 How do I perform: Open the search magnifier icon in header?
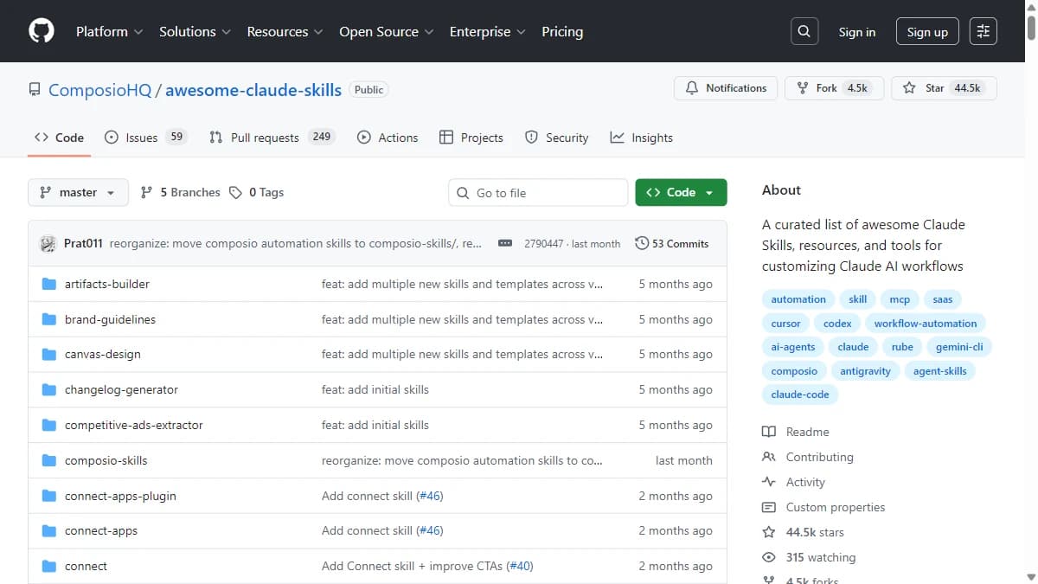804,31
